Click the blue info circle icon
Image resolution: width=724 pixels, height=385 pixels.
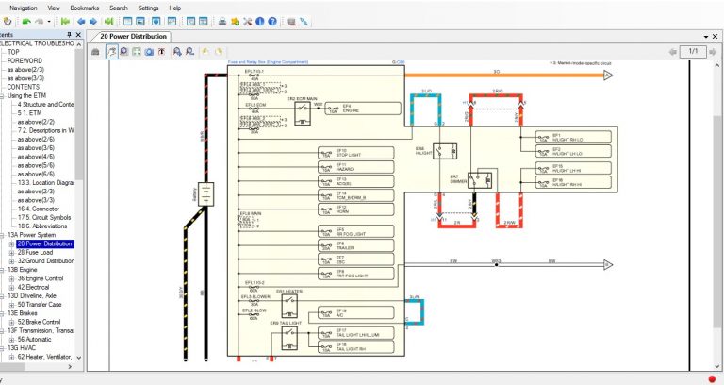tap(260, 22)
